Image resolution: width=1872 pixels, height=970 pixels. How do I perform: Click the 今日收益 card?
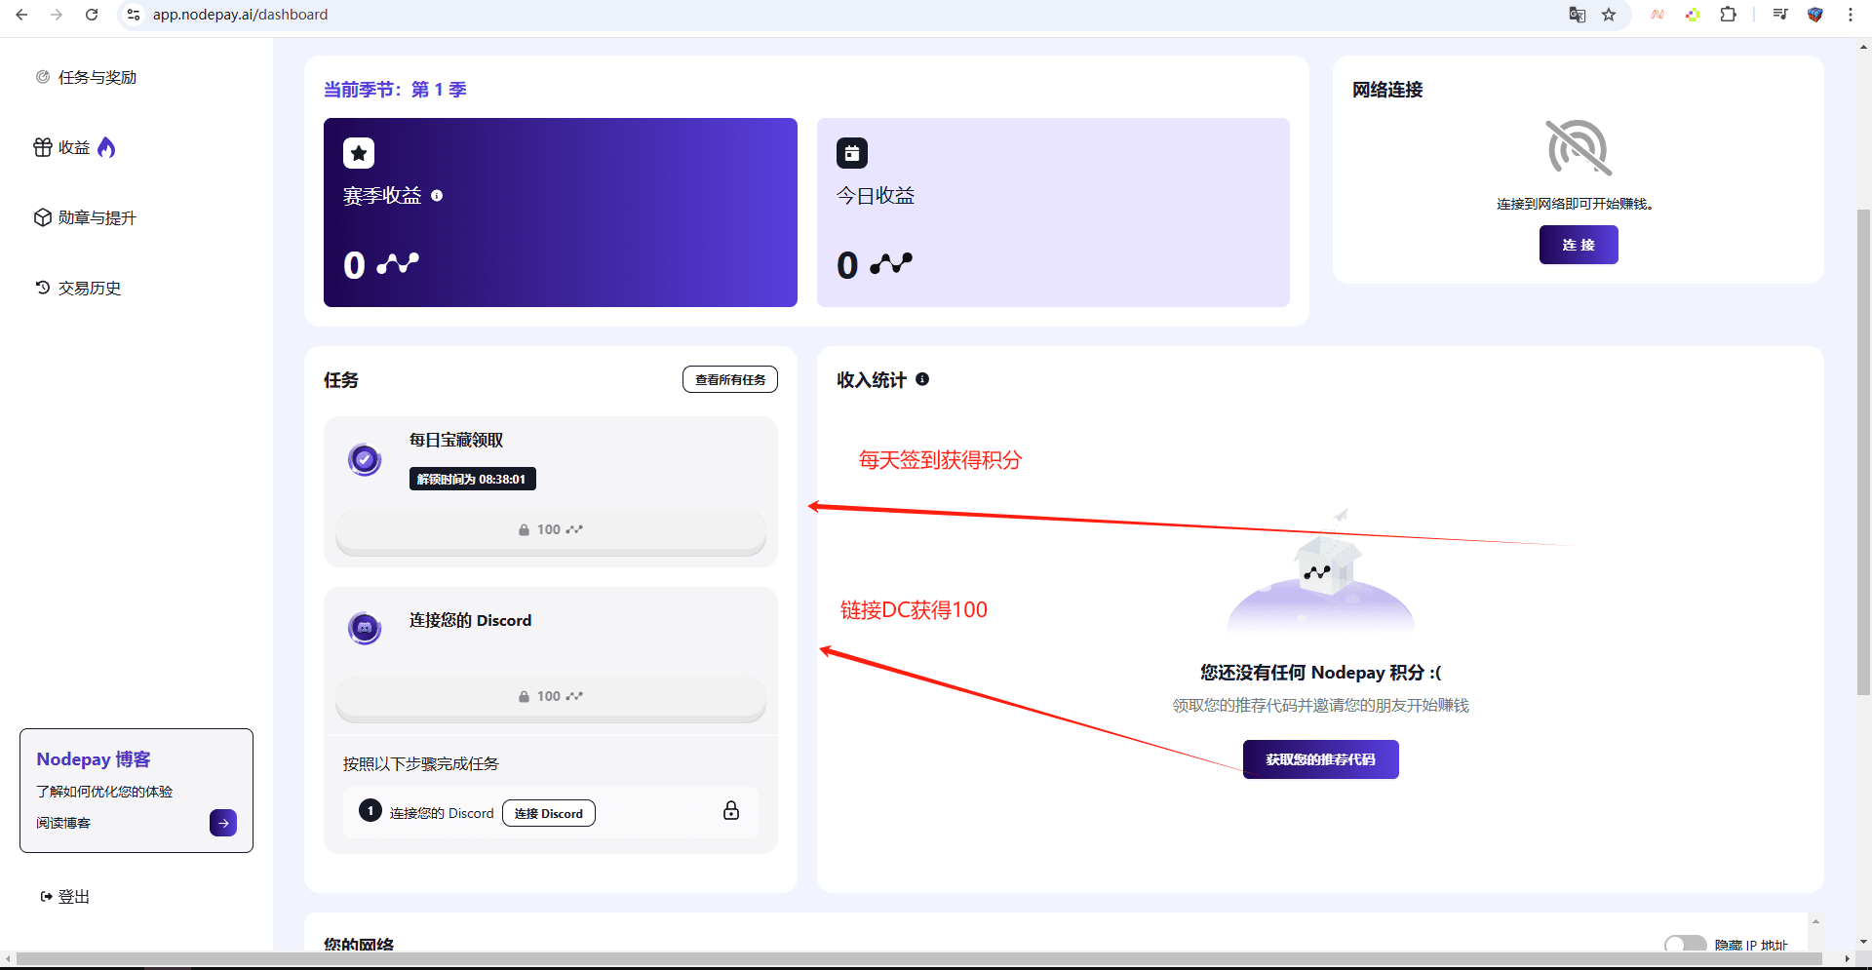[x=1053, y=213]
